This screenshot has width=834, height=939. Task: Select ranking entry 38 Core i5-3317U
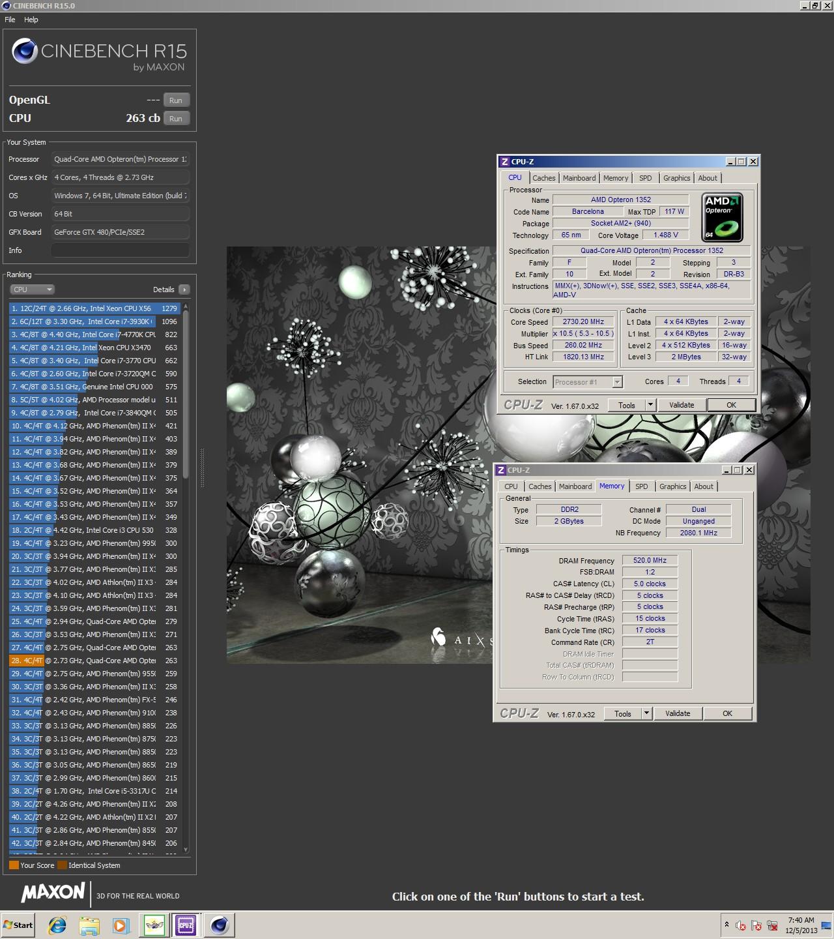pos(94,791)
